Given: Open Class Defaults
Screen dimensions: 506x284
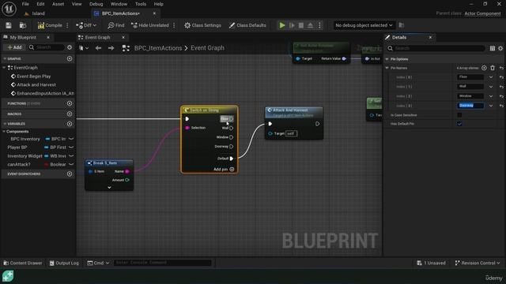Looking at the screenshot, I should pos(247,25).
